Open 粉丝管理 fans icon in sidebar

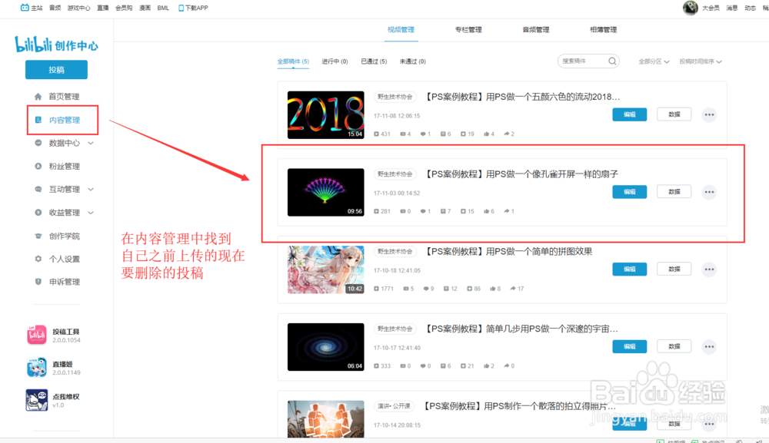(38, 166)
